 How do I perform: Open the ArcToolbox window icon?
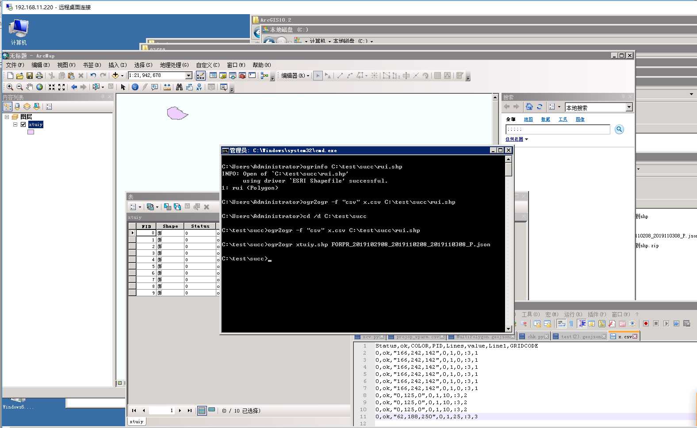click(x=242, y=76)
